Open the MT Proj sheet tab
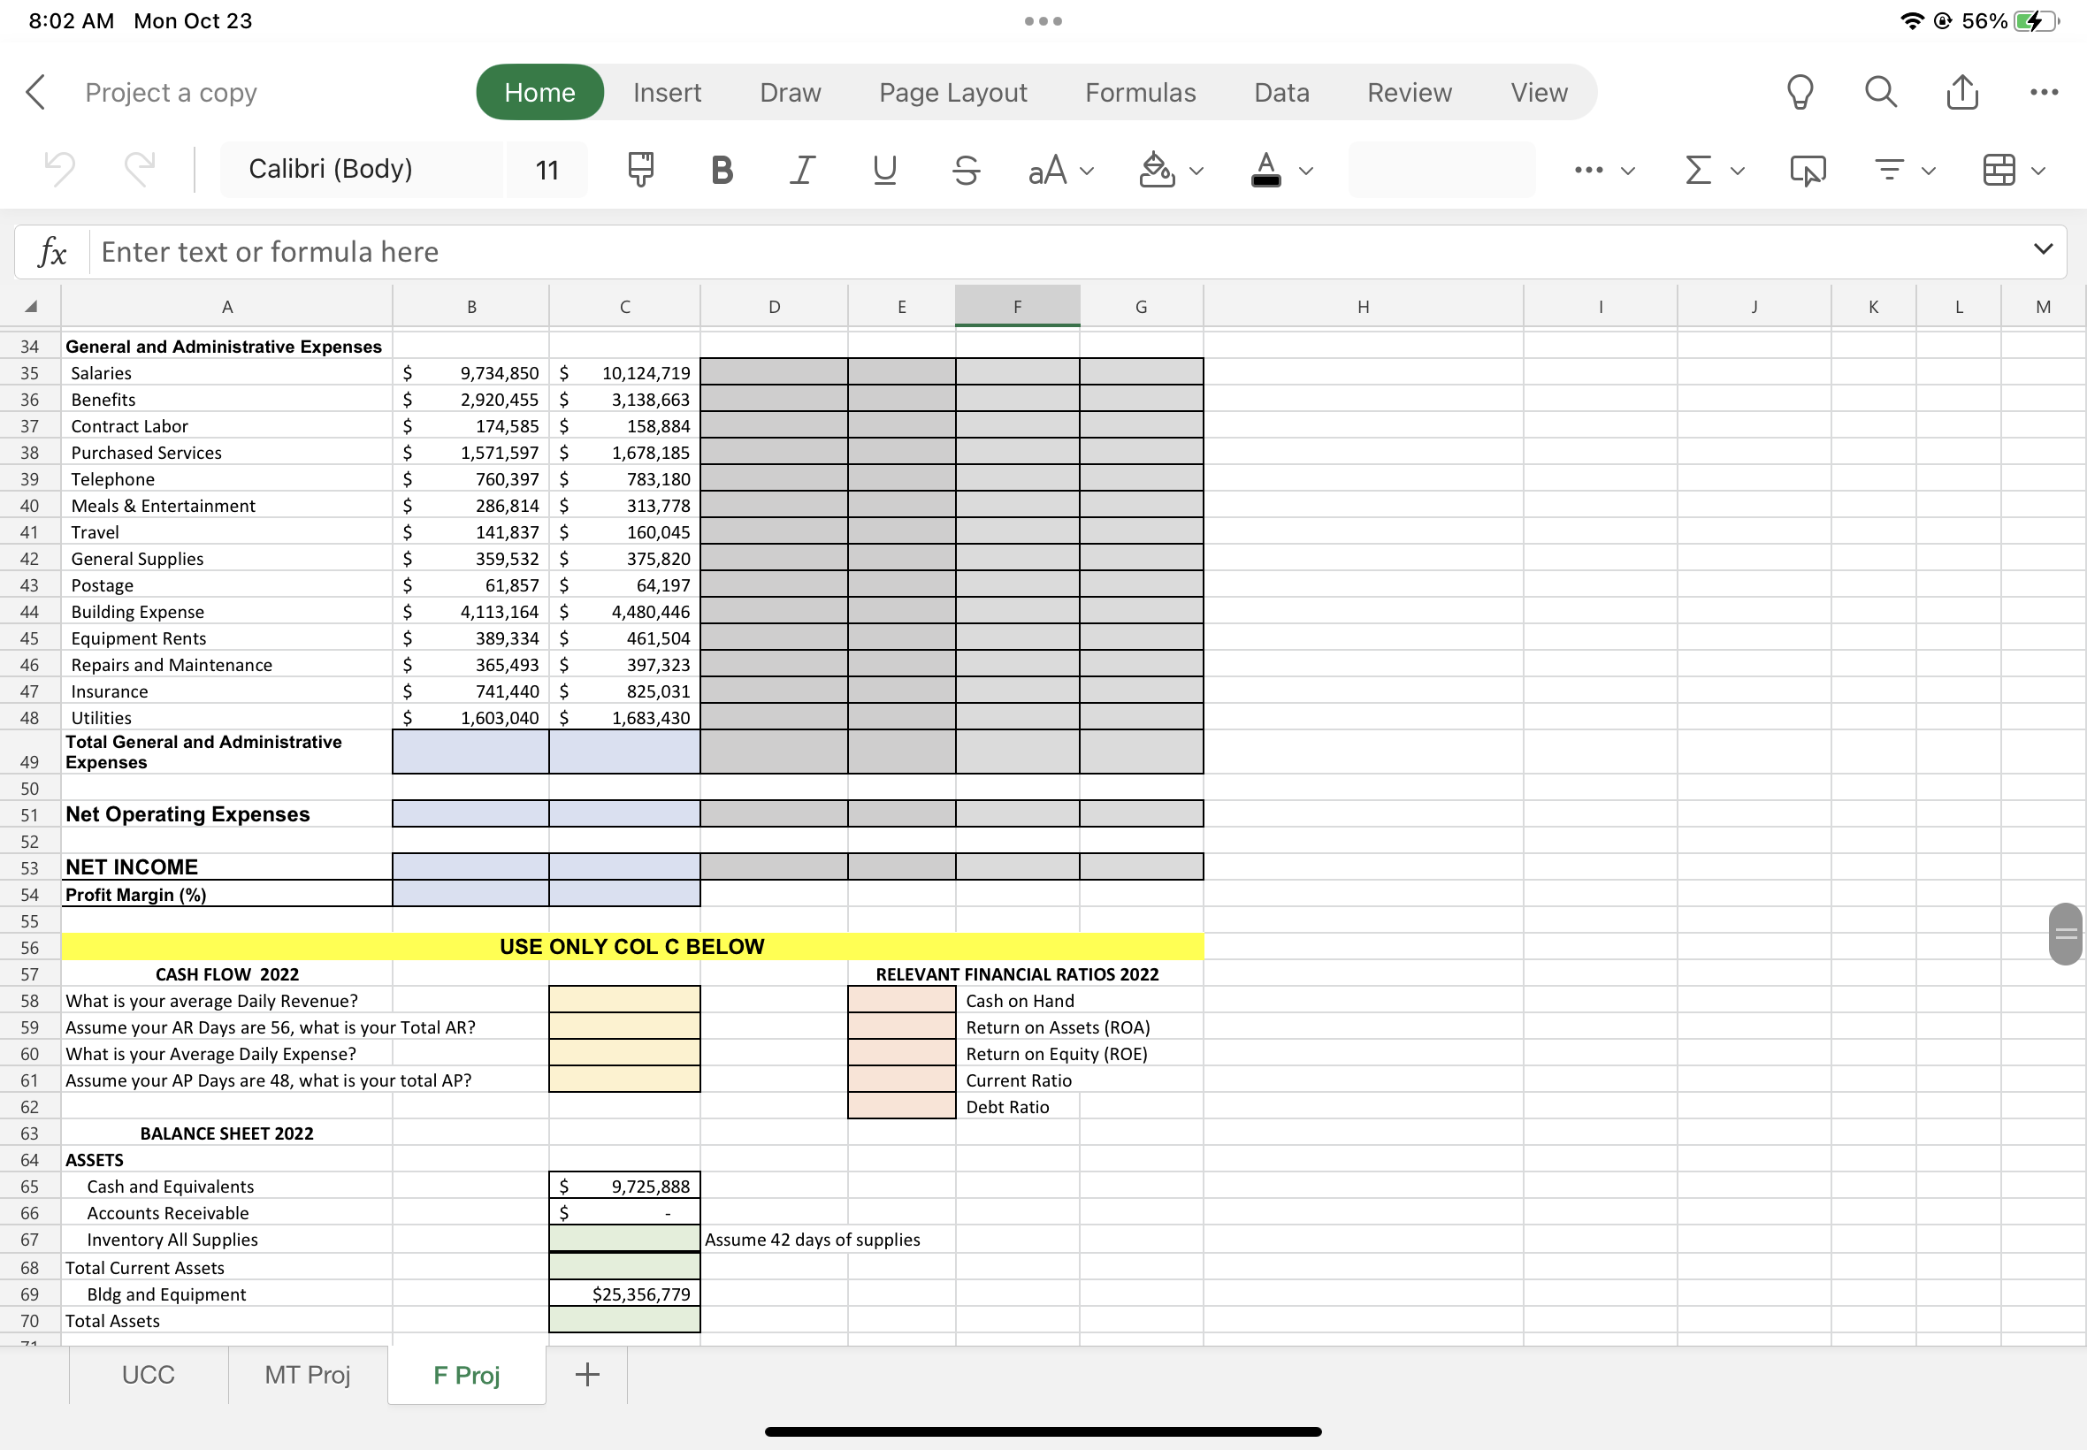The height and width of the screenshot is (1450, 2087). click(307, 1374)
